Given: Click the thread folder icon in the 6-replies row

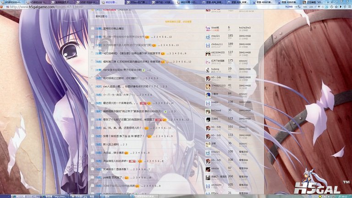Looking at the screenshot, I should 92,28.
